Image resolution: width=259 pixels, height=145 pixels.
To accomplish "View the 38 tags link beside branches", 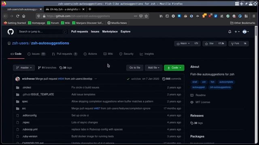I will (66, 68).
